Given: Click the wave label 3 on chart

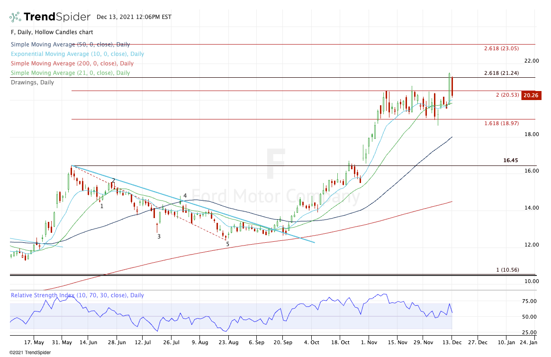Looking at the screenshot, I should 159,237.
